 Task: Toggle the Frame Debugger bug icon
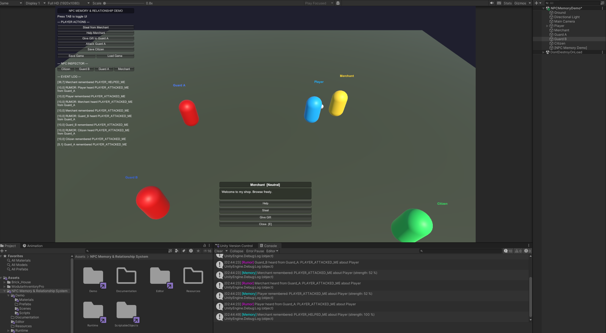pos(338,3)
